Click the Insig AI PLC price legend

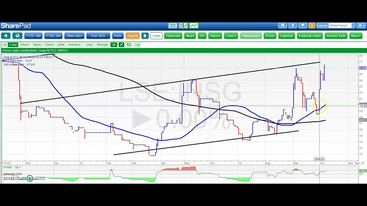point(29,57)
